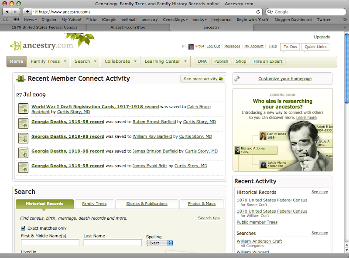The image size is (349, 258).
Task: Click the DNA navigation button
Action: coord(202,61)
